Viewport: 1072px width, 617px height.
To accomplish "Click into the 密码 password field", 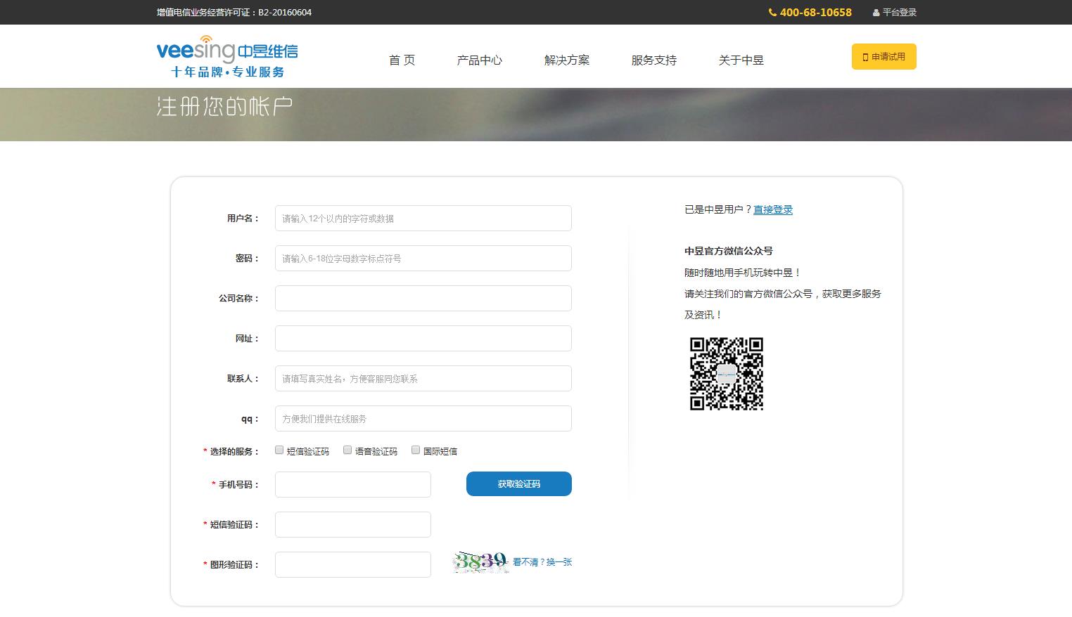I will 423,259.
